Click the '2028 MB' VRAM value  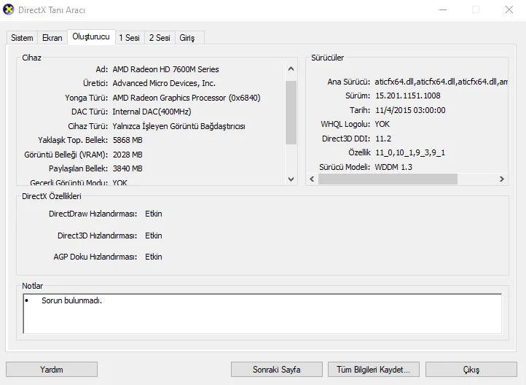click(x=127, y=155)
